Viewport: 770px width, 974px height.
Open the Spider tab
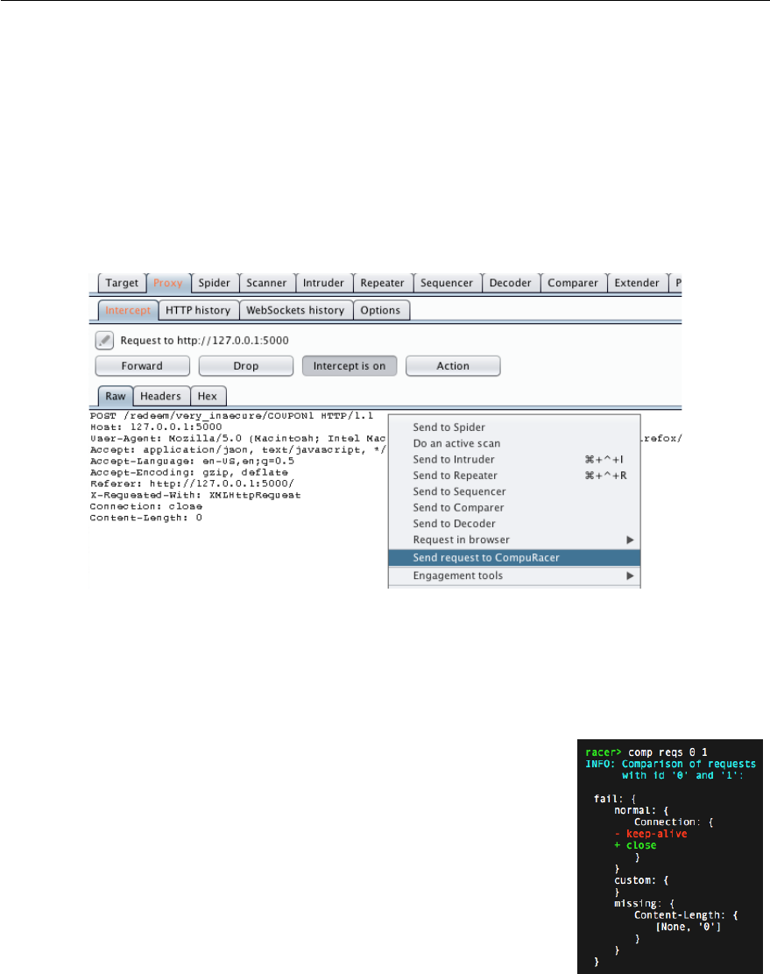(215, 283)
